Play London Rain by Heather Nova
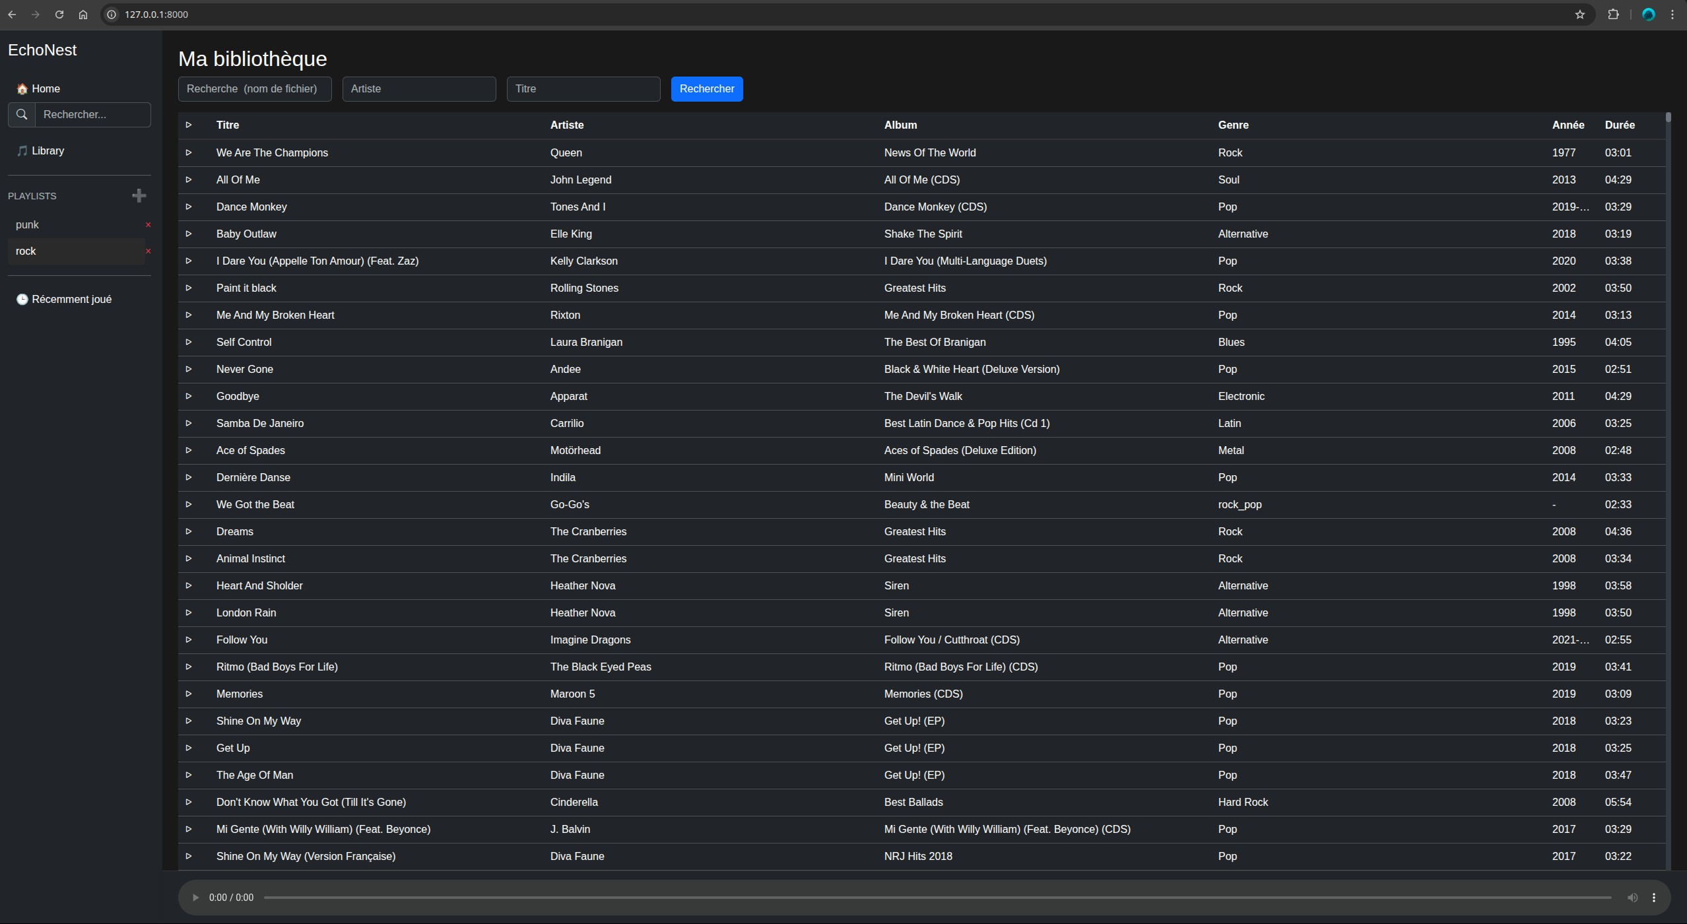The image size is (1687, 924). pyautogui.click(x=189, y=612)
